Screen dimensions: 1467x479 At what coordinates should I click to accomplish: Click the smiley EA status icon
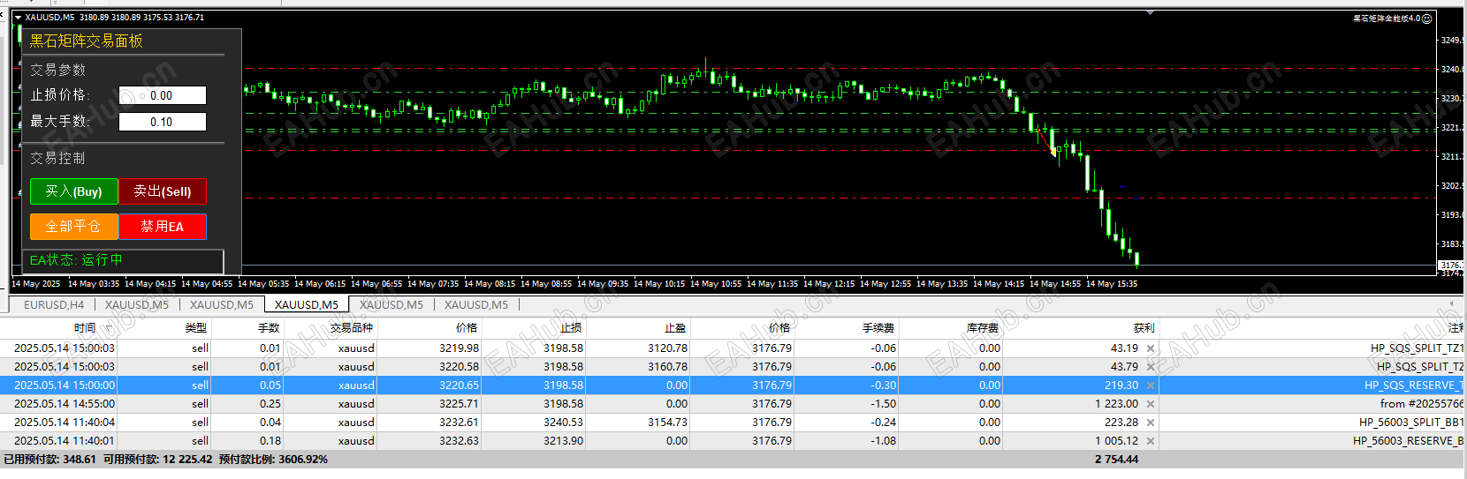tap(1426, 18)
